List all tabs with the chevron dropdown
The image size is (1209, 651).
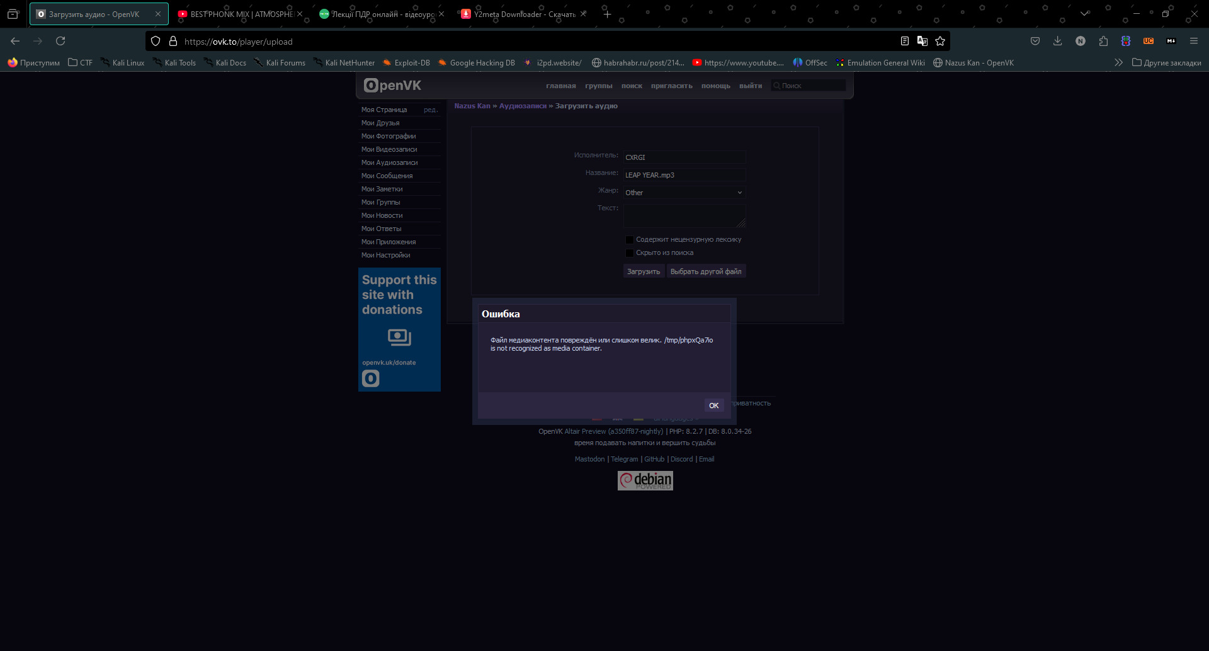1084,14
